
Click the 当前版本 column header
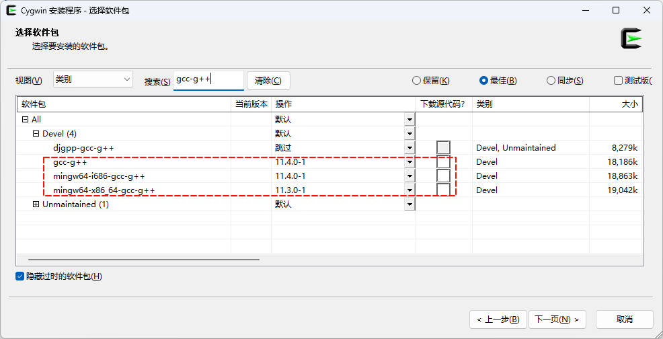[251, 104]
